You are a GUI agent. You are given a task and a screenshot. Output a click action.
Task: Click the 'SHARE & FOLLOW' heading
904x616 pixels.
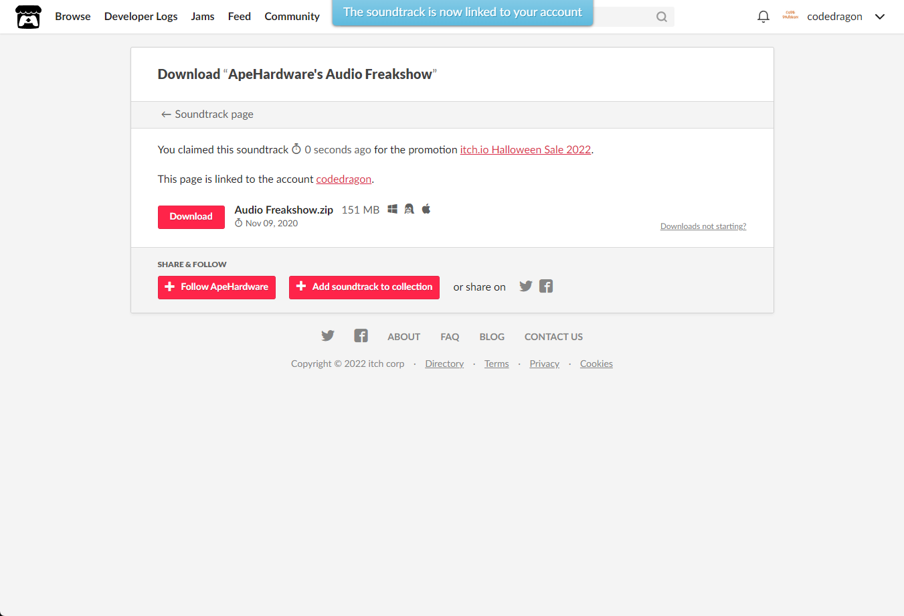click(192, 264)
